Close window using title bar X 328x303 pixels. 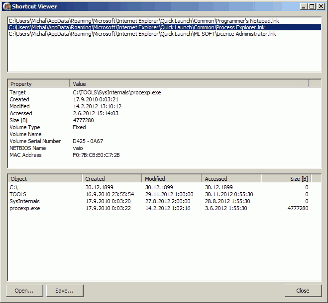point(321,6)
